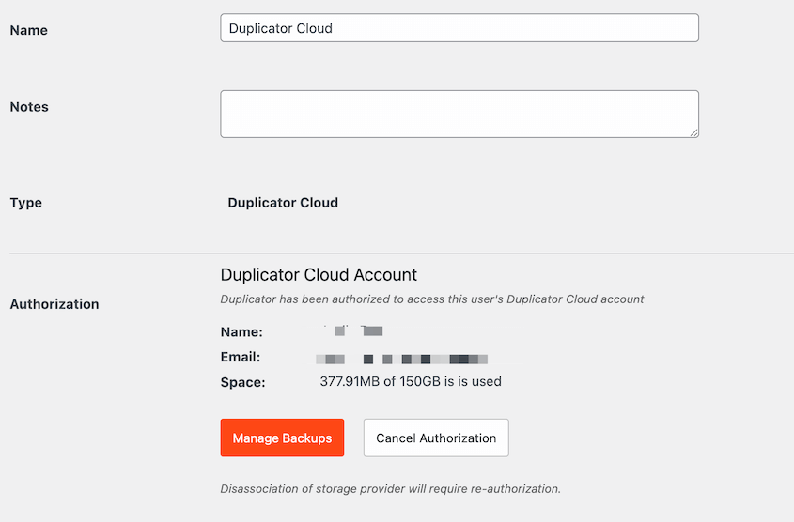794x522 pixels.
Task: Click the 'Name' label beside the top input
Action: point(28,30)
